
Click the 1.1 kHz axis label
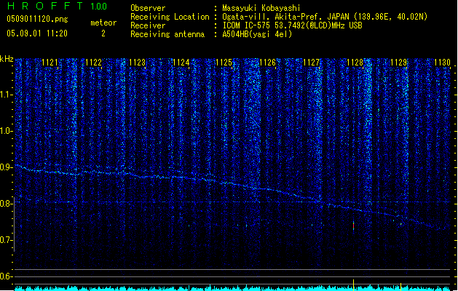(x=7, y=95)
